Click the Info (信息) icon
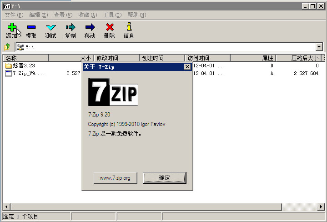This screenshot has height=222, width=327. pyautogui.click(x=129, y=26)
